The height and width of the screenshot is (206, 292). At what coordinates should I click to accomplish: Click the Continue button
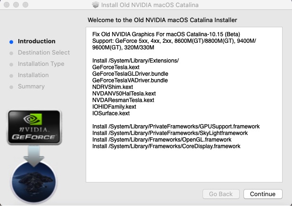pos(263,194)
